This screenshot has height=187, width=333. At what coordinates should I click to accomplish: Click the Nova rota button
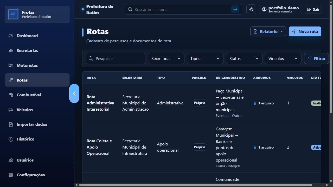pos(305,31)
